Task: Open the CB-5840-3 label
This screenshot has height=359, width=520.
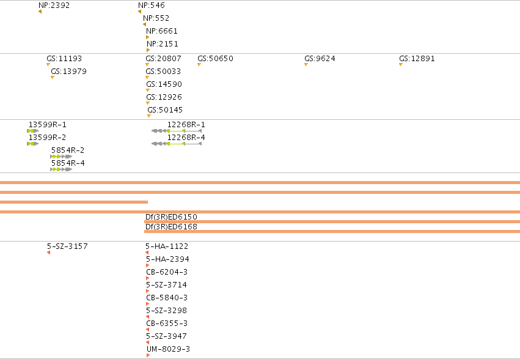Action: 167,298
